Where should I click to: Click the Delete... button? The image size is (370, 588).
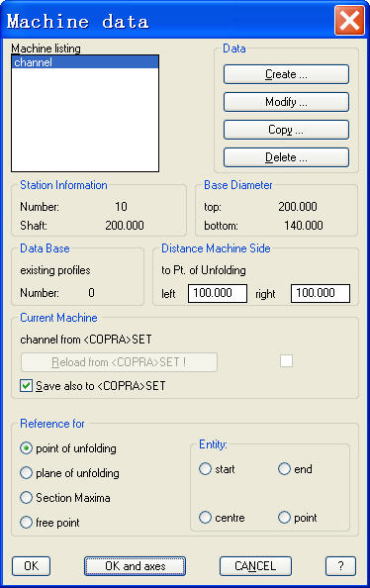click(286, 157)
